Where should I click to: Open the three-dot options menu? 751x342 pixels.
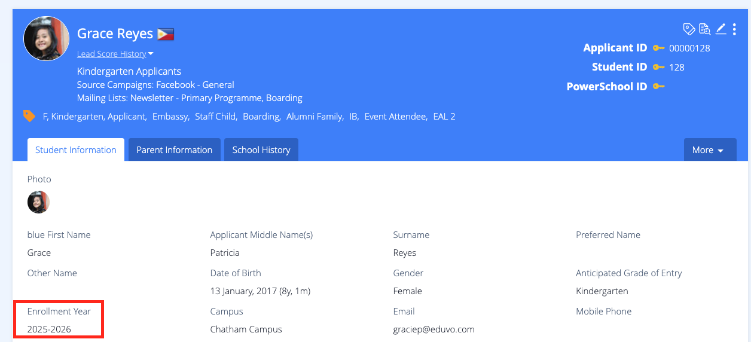[x=734, y=29]
